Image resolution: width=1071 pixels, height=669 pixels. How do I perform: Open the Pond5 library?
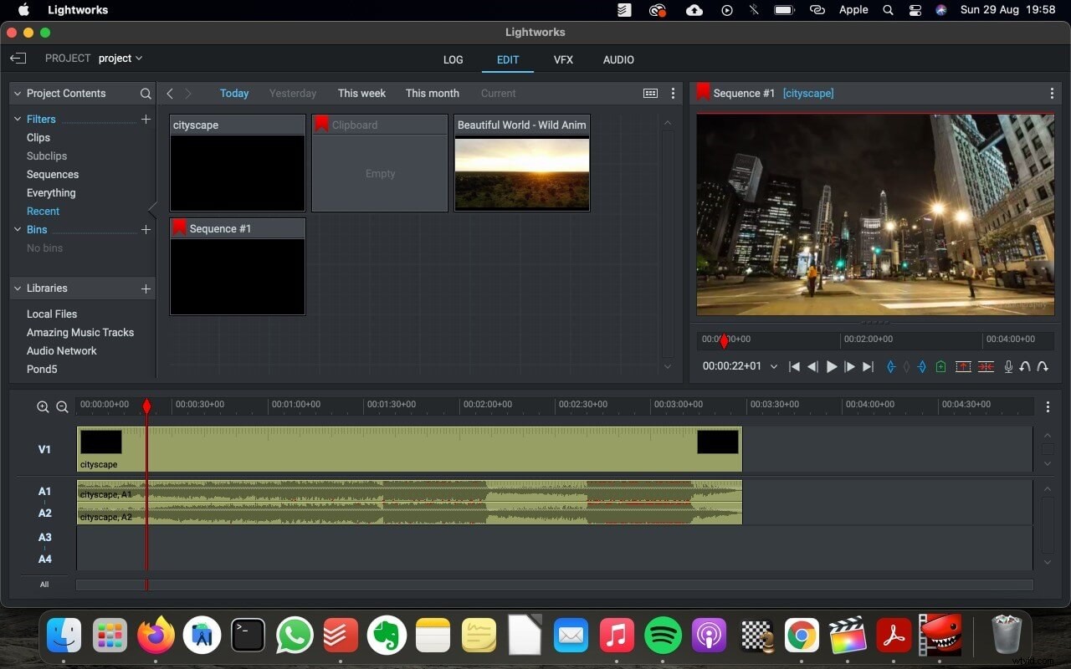[42, 369]
